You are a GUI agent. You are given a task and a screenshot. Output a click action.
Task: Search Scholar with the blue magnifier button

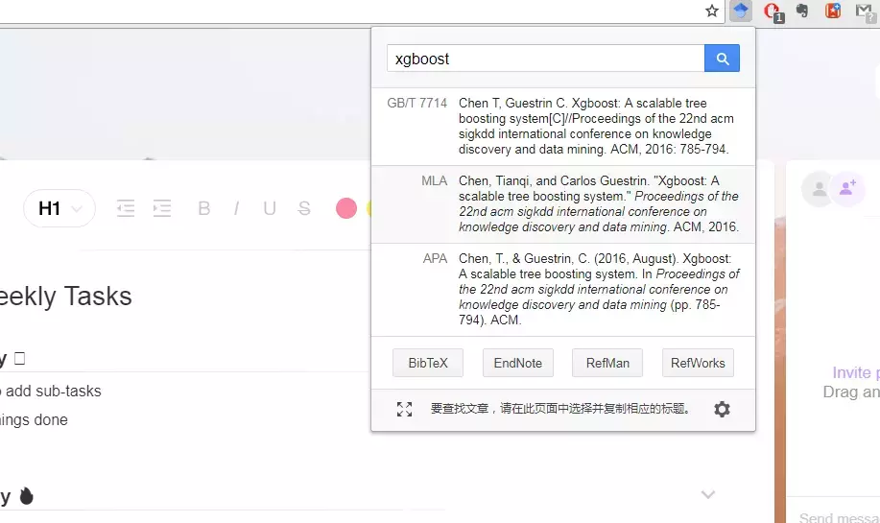click(x=722, y=59)
